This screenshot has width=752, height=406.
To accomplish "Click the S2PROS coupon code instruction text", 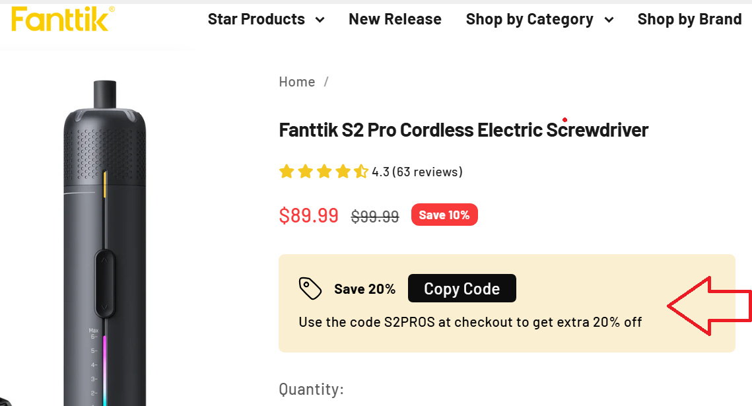I will [x=470, y=322].
